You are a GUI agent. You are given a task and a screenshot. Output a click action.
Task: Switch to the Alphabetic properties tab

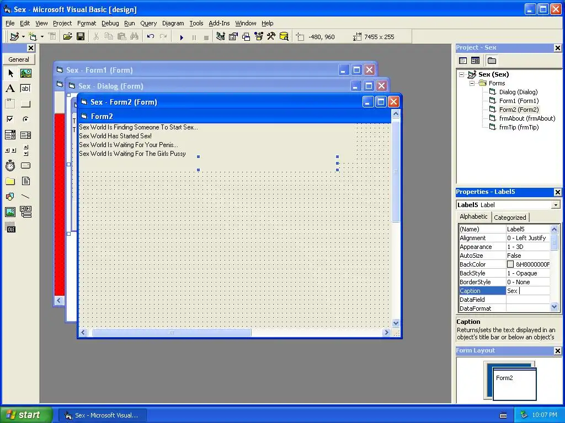tap(473, 216)
